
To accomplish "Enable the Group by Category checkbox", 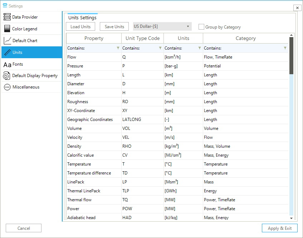I will tap(201, 27).
